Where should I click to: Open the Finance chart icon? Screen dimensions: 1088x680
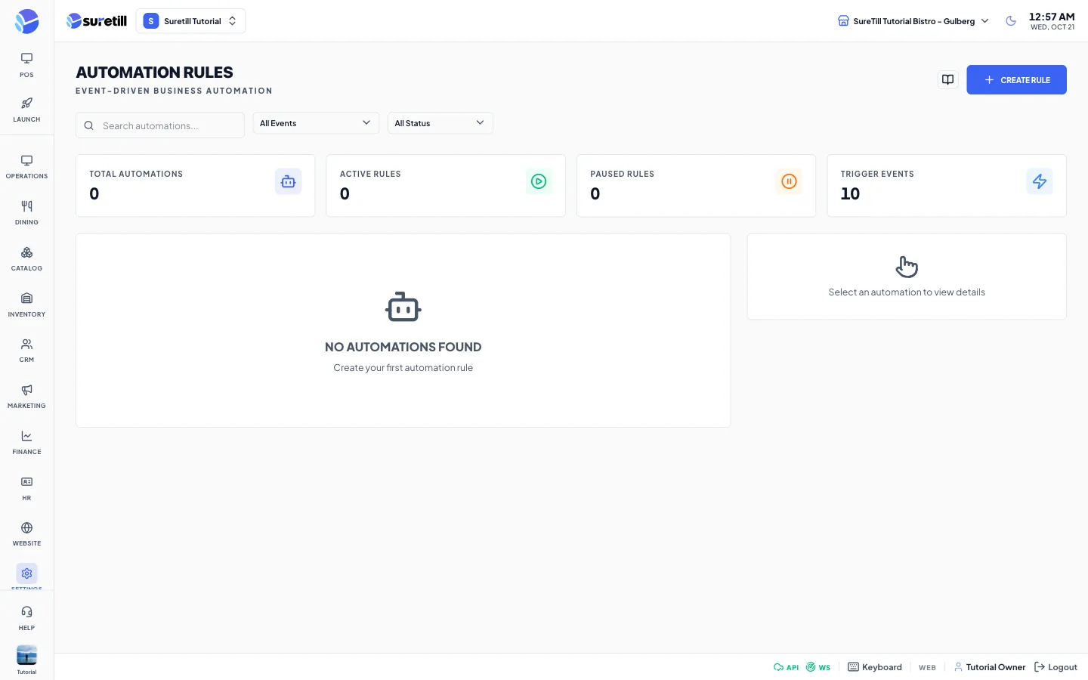[x=26, y=436]
